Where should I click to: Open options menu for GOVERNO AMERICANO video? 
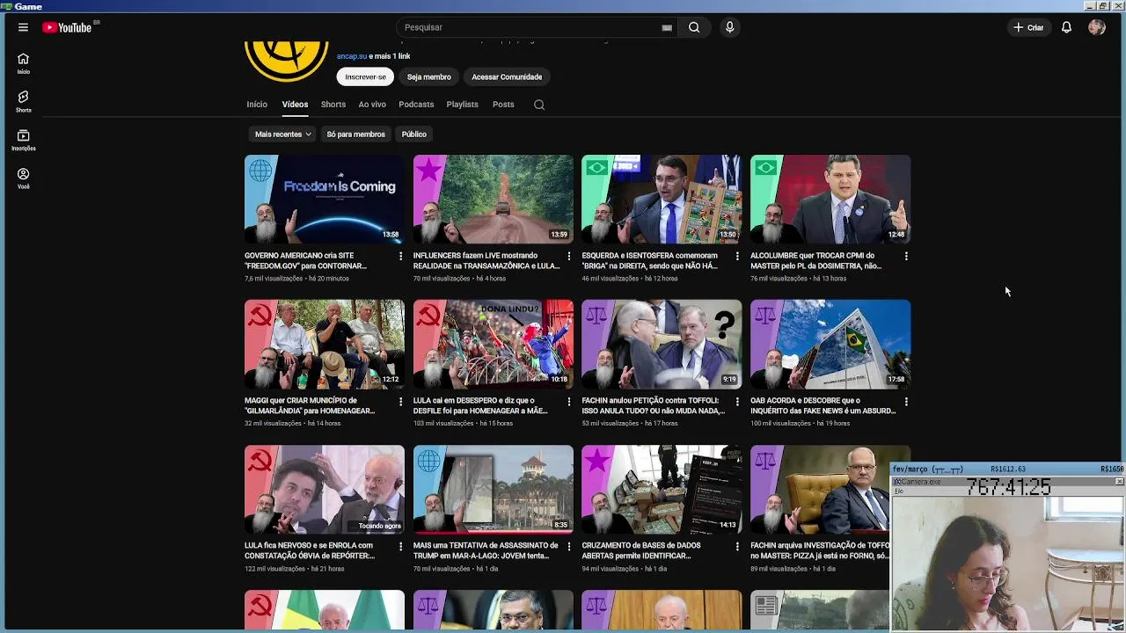point(400,256)
